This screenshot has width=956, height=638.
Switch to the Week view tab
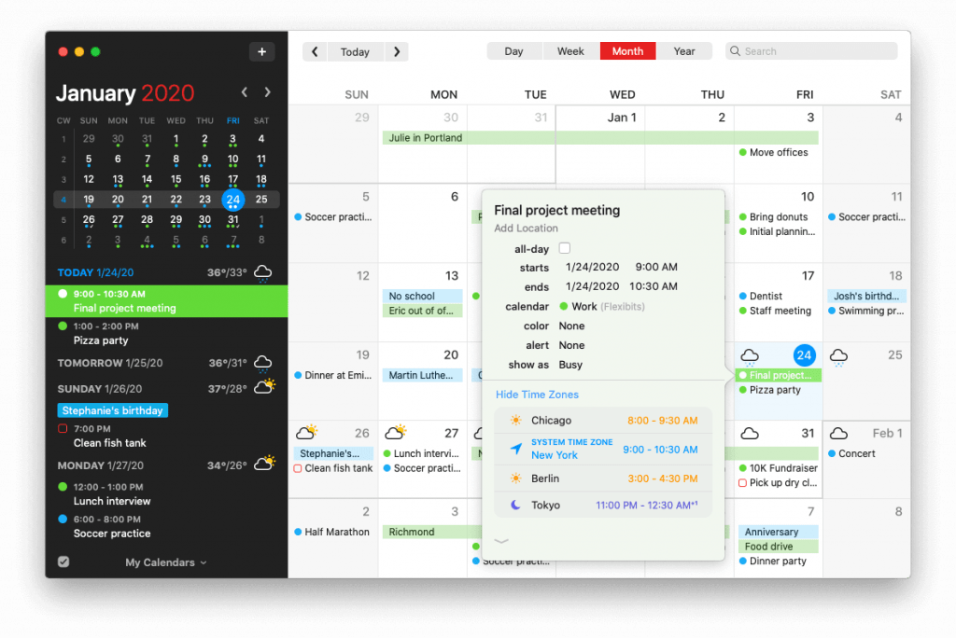point(570,50)
